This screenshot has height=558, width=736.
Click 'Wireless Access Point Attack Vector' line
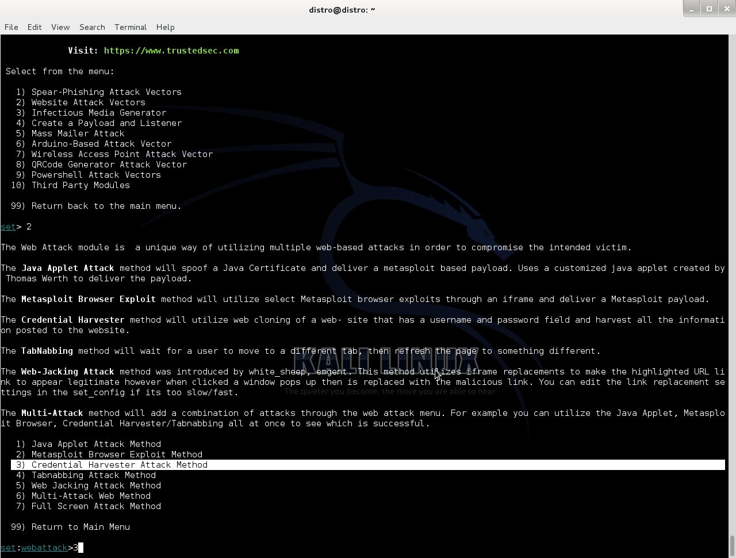pyautogui.click(x=114, y=154)
